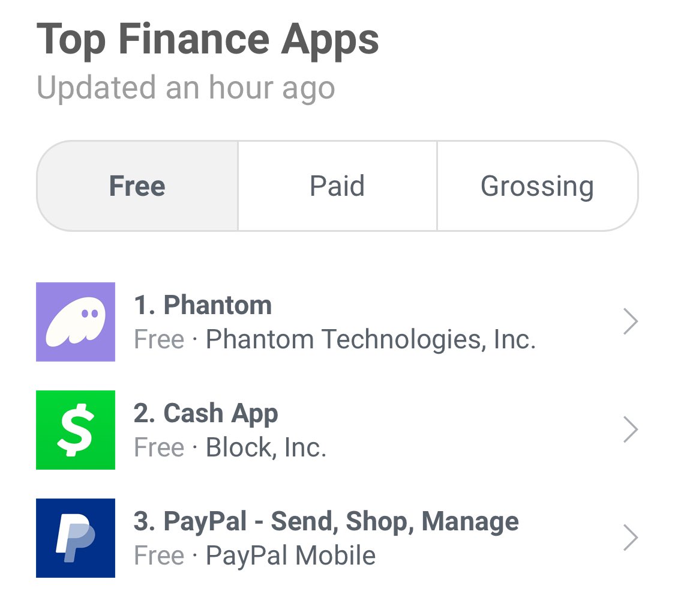Open the Phantom ghost app icon
The height and width of the screenshot is (594, 675).
(x=76, y=321)
